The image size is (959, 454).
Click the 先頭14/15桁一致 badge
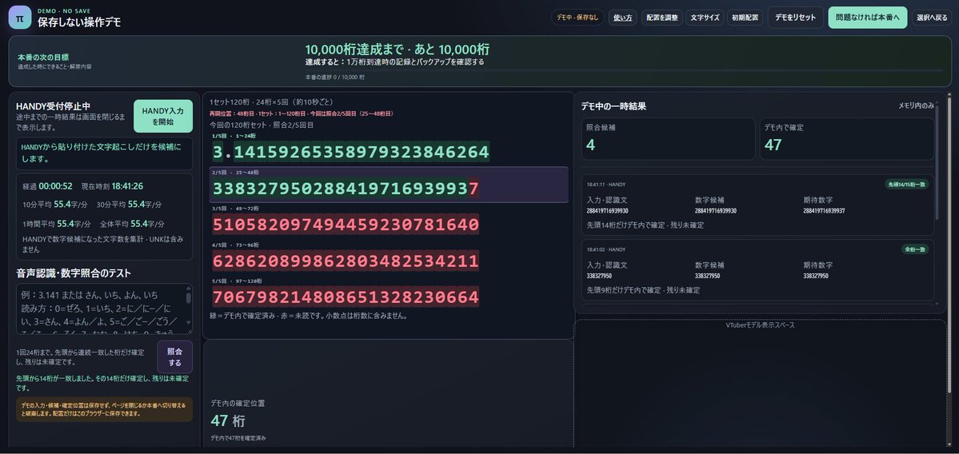[905, 184]
